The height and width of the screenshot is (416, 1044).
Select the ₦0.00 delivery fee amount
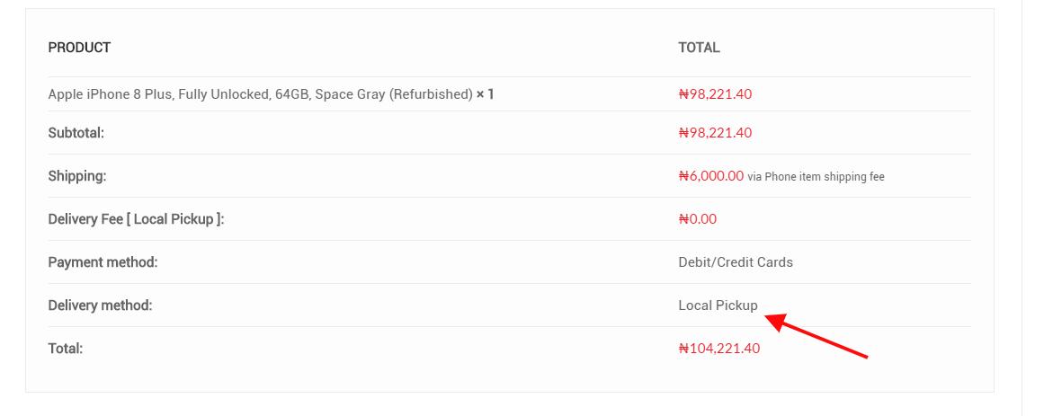(x=697, y=219)
